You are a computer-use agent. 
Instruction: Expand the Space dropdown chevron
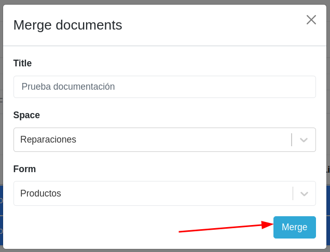pyautogui.click(x=304, y=140)
